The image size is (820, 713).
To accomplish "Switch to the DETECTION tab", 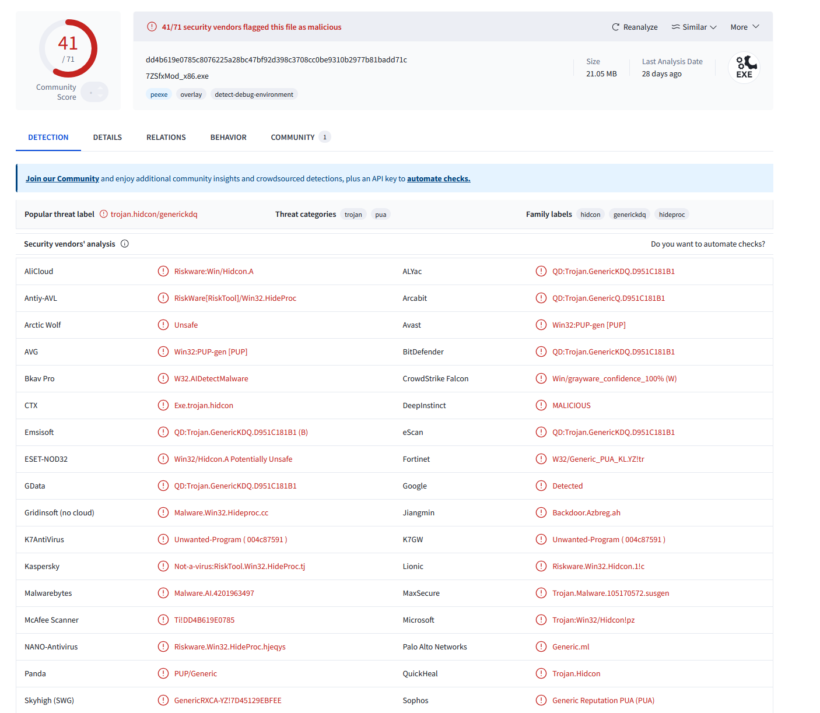I will coord(48,138).
